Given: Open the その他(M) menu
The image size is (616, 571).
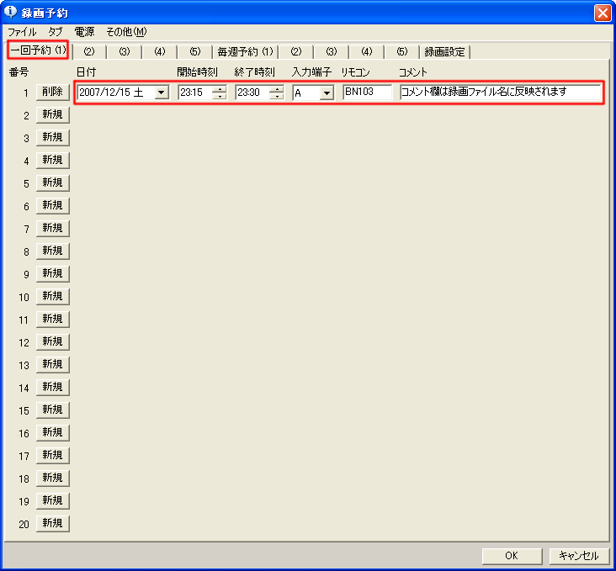Looking at the screenshot, I should coord(126,32).
